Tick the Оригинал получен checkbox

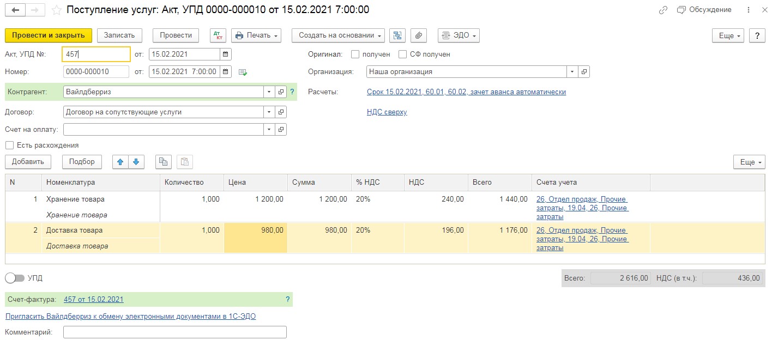tap(355, 54)
